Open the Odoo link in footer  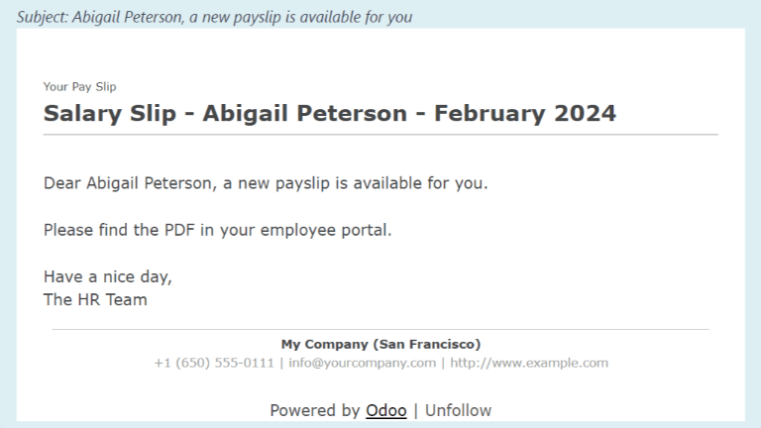(385, 410)
